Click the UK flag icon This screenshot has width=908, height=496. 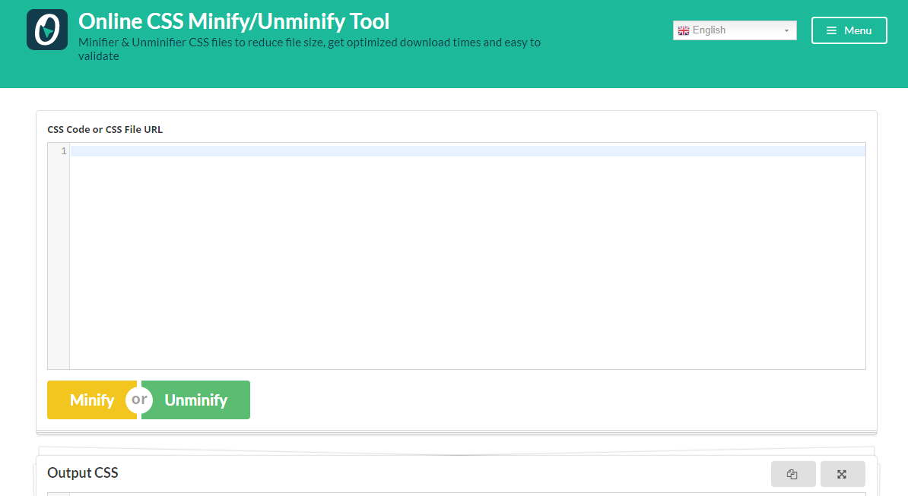click(684, 30)
